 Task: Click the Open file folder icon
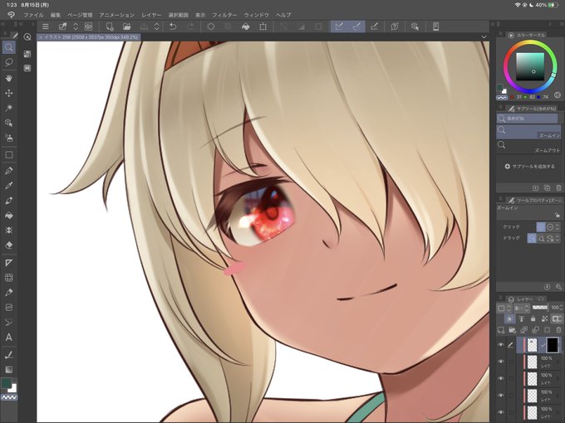pyautogui.click(x=126, y=27)
